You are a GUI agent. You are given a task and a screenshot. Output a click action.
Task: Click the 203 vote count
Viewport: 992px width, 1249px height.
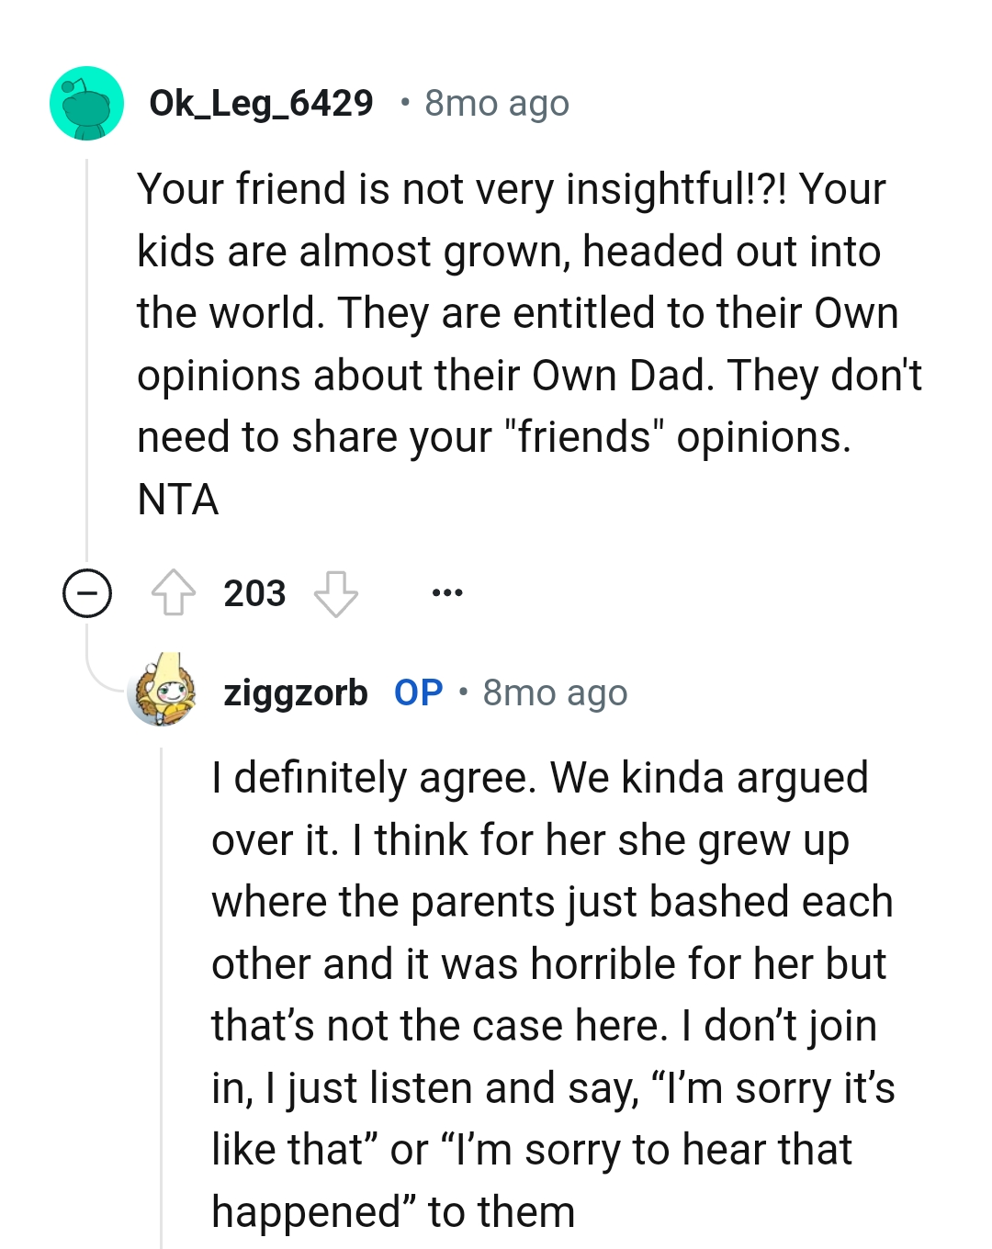point(254,592)
